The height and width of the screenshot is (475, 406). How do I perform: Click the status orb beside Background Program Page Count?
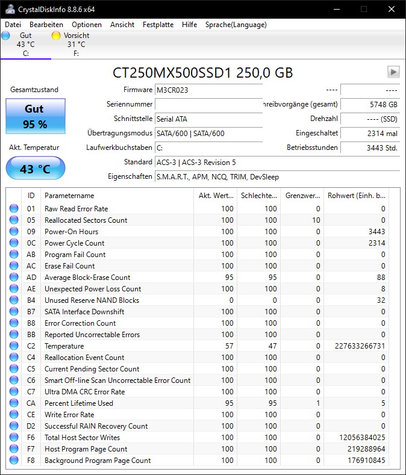pos(14,460)
